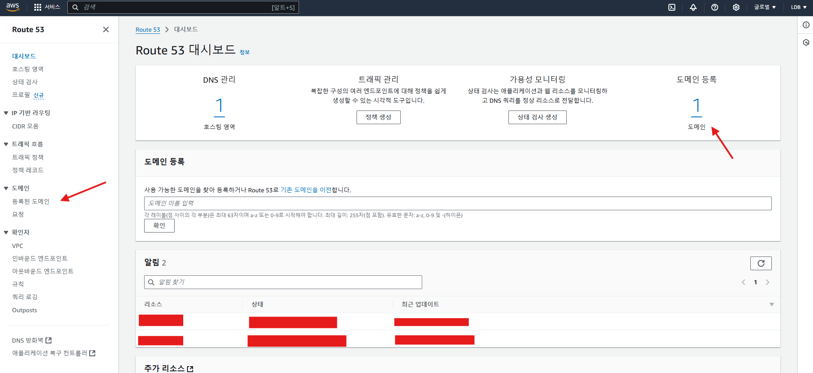Screen dimensions: 813x373
Task: Open 요청 under 도메인
Action: point(18,214)
